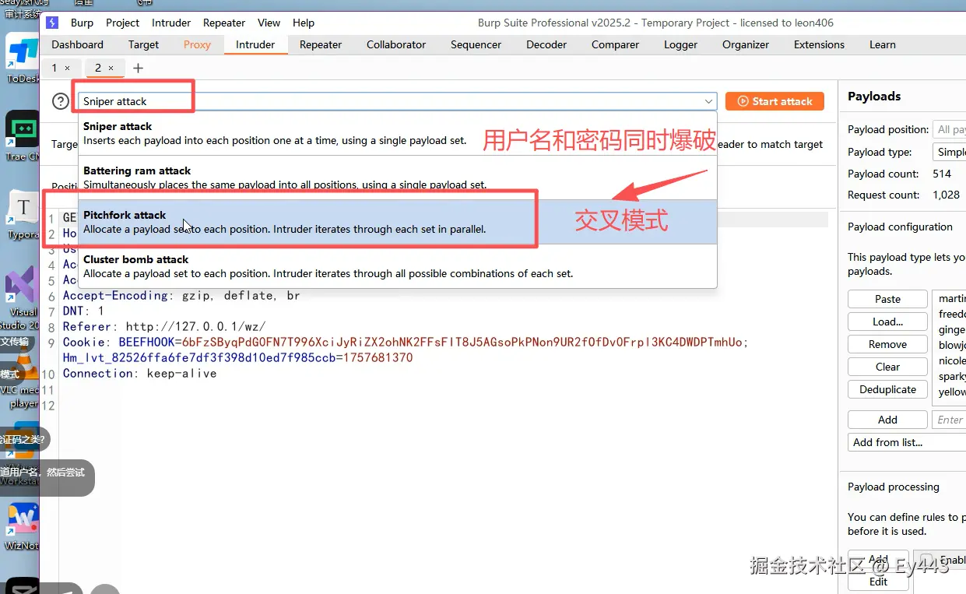Open Payload type dropdown
This screenshot has height=594, width=966.
950,152
